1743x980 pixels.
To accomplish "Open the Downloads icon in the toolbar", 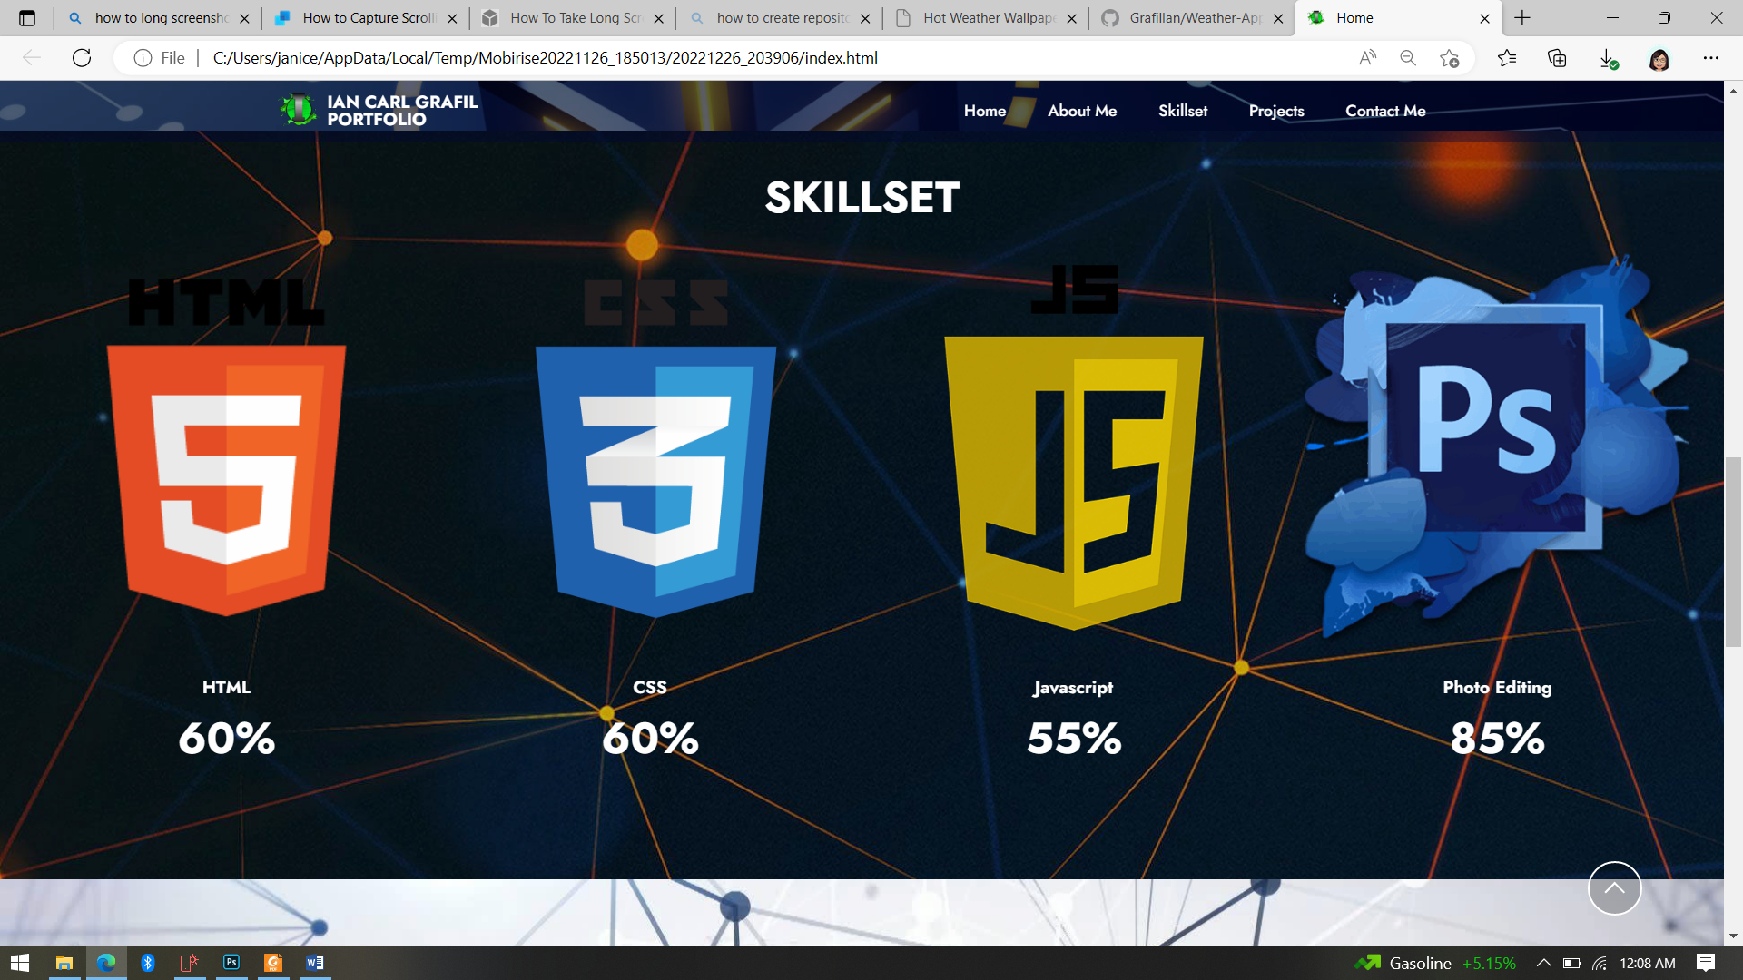I will pyautogui.click(x=1608, y=57).
